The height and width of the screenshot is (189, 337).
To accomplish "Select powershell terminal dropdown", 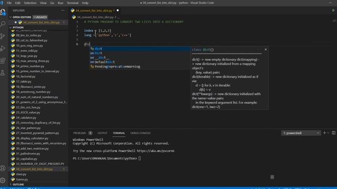I will pyautogui.click(x=301, y=133).
